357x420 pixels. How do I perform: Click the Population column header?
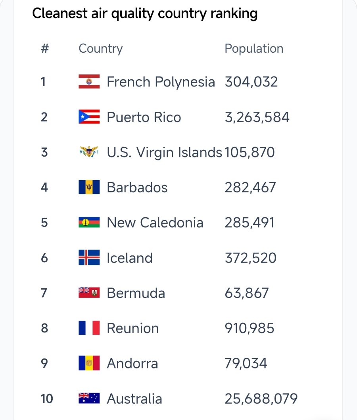click(254, 49)
